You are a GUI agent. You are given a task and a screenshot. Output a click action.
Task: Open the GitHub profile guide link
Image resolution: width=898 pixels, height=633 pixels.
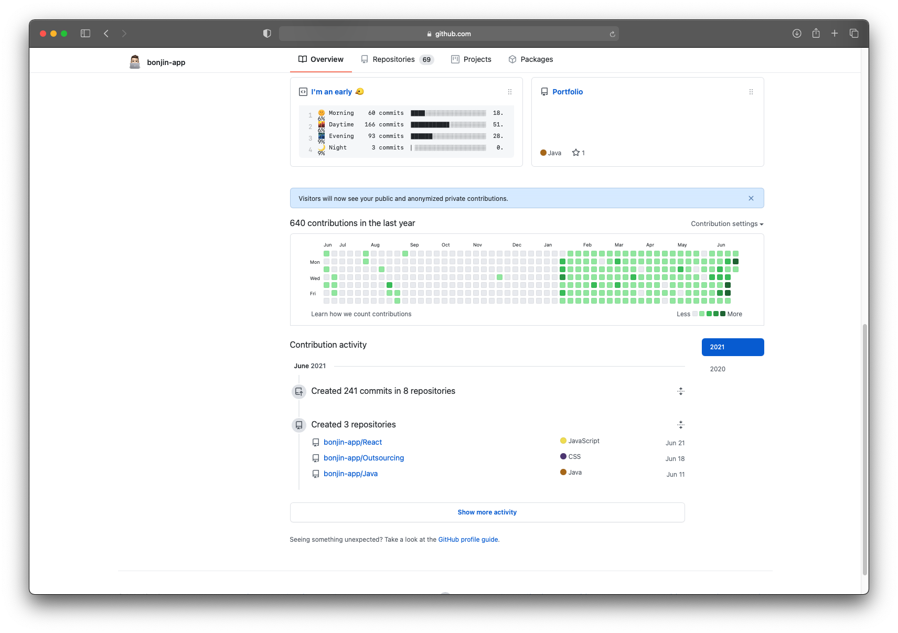(x=468, y=540)
